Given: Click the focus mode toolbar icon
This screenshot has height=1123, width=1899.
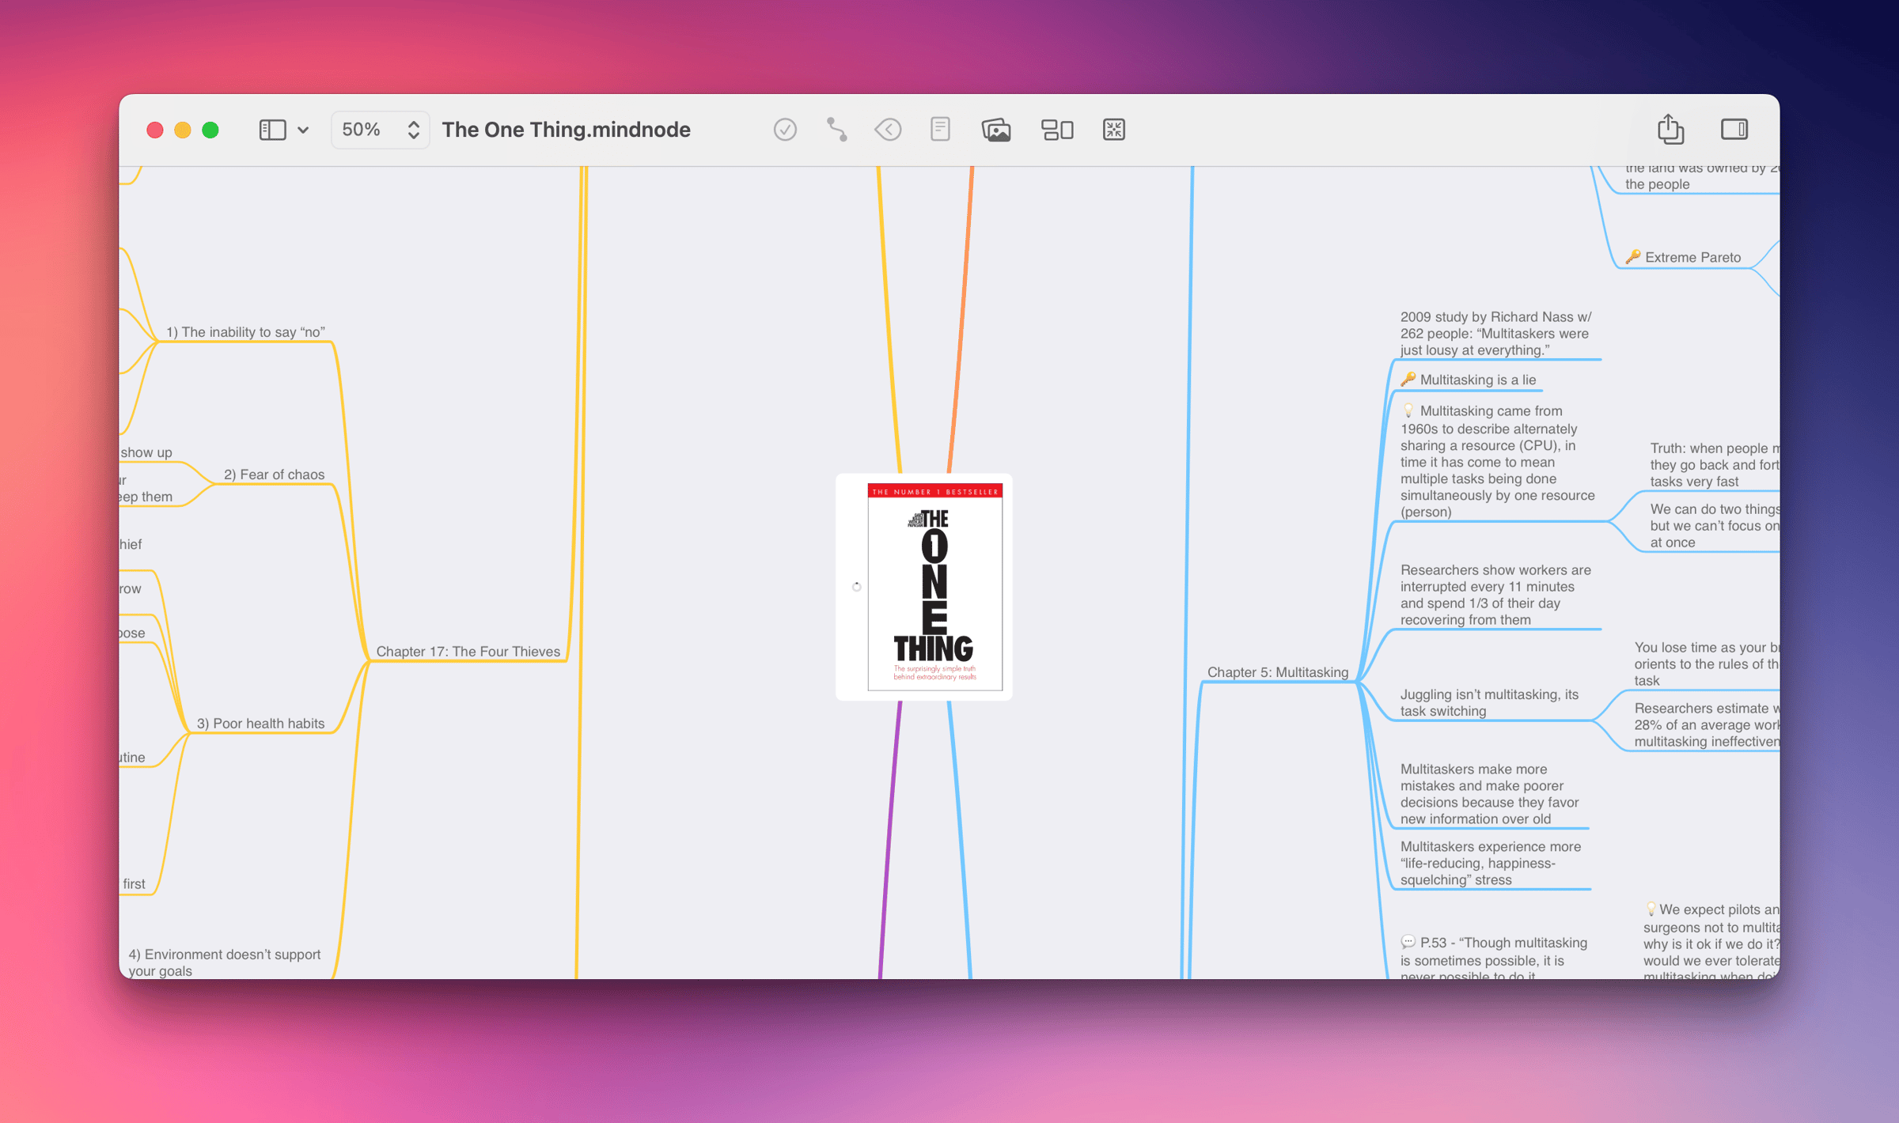Looking at the screenshot, I should tap(1114, 130).
